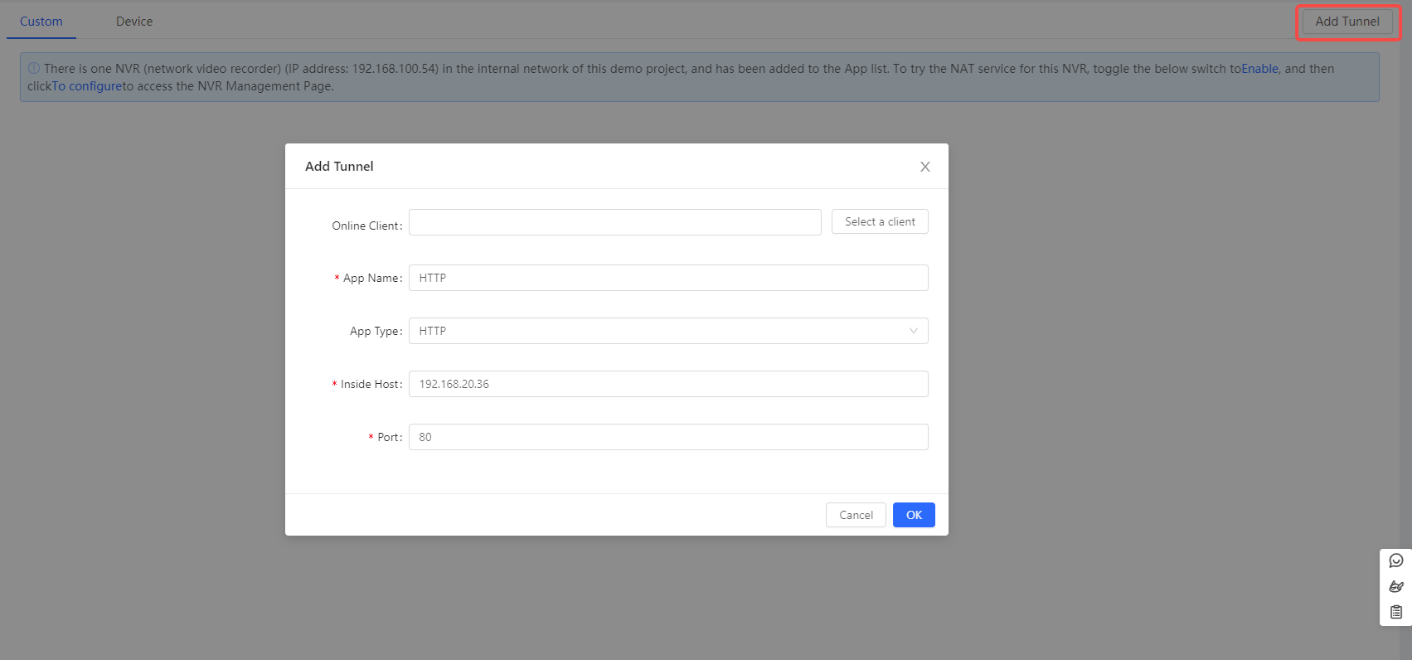This screenshot has height=660, width=1412.
Task: Click the info icon in the NVR notice
Action: pos(34,69)
